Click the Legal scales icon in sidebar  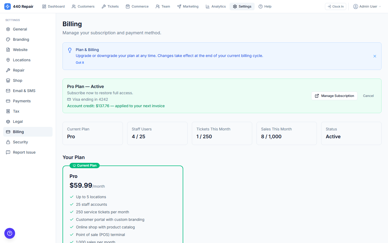coord(8,121)
